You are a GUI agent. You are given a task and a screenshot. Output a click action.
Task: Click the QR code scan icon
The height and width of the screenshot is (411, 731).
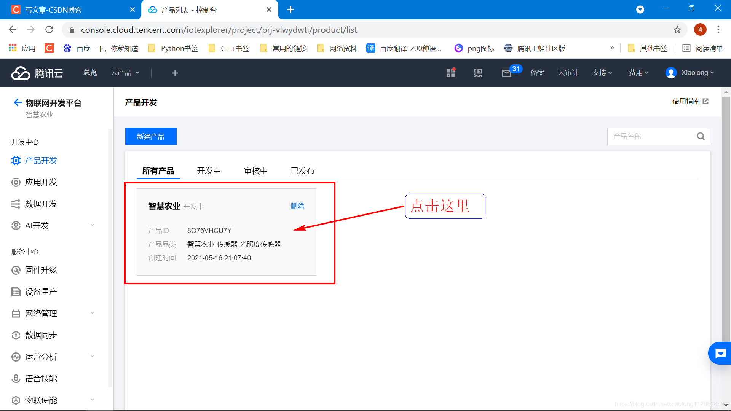coord(478,73)
